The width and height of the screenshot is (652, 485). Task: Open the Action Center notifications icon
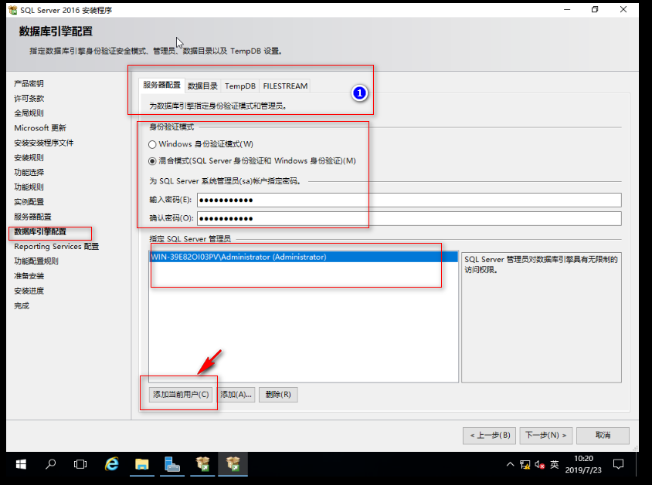tap(618, 464)
